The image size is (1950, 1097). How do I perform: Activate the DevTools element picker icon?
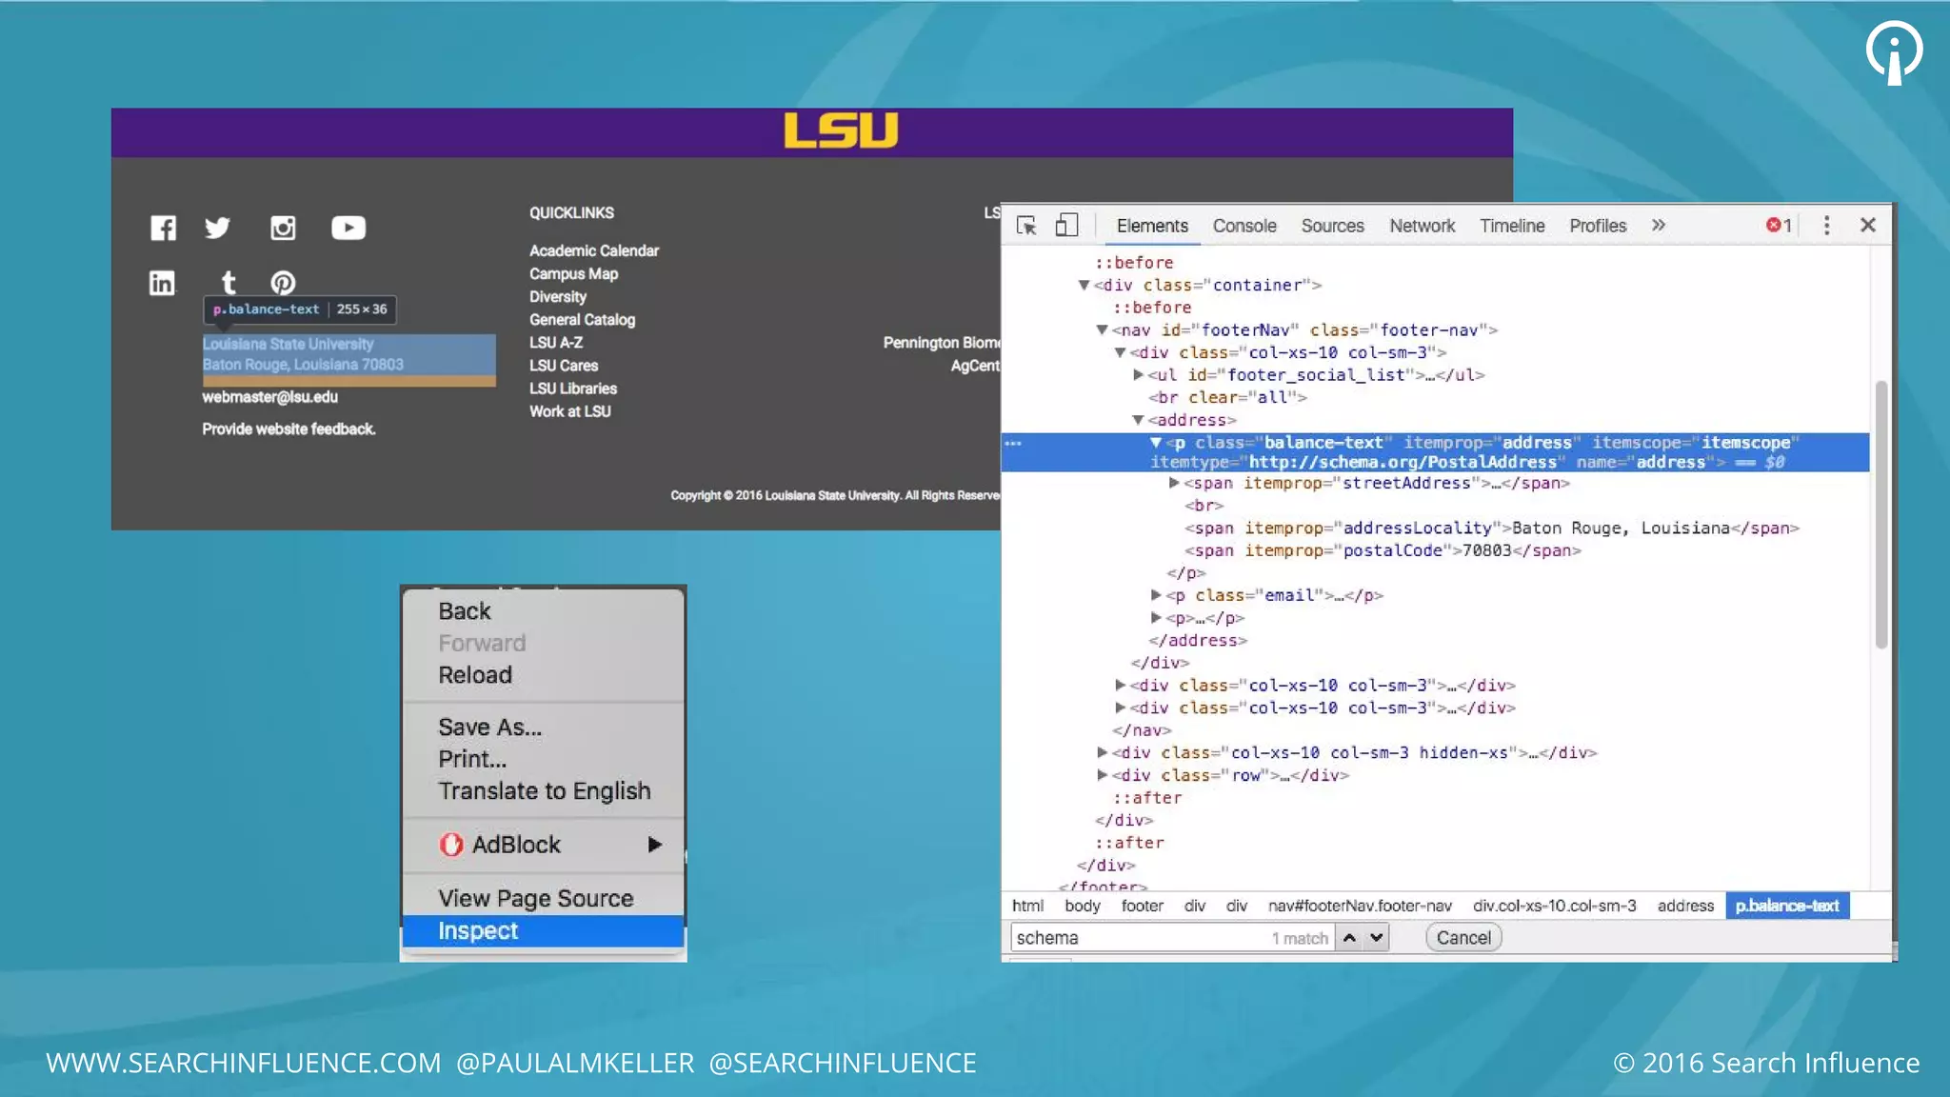[1026, 226]
